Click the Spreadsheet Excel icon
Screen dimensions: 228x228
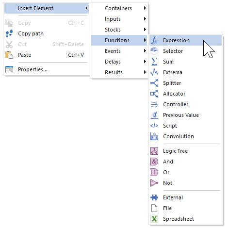[x=154, y=219]
